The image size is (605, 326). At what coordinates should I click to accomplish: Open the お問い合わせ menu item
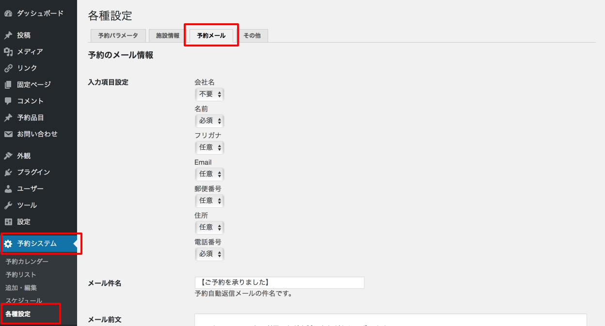38,134
